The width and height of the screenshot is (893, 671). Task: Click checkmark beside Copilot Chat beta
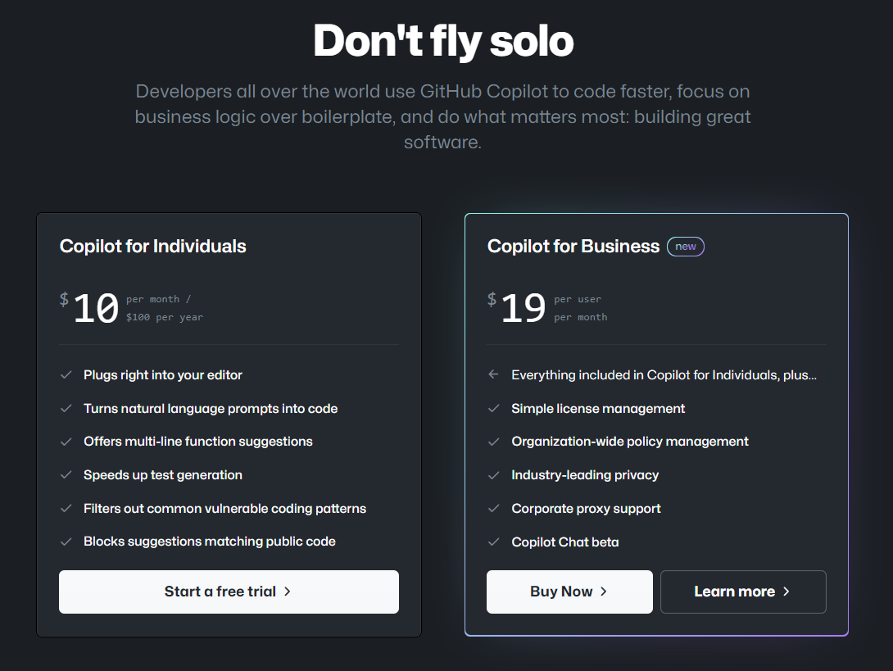point(494,542)
